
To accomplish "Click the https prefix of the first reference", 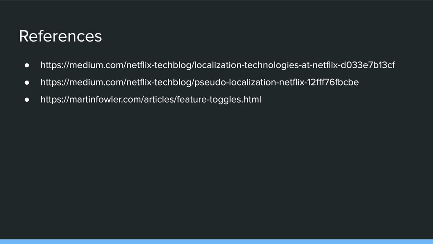I will pyautogui.click(x=51, y=65).
